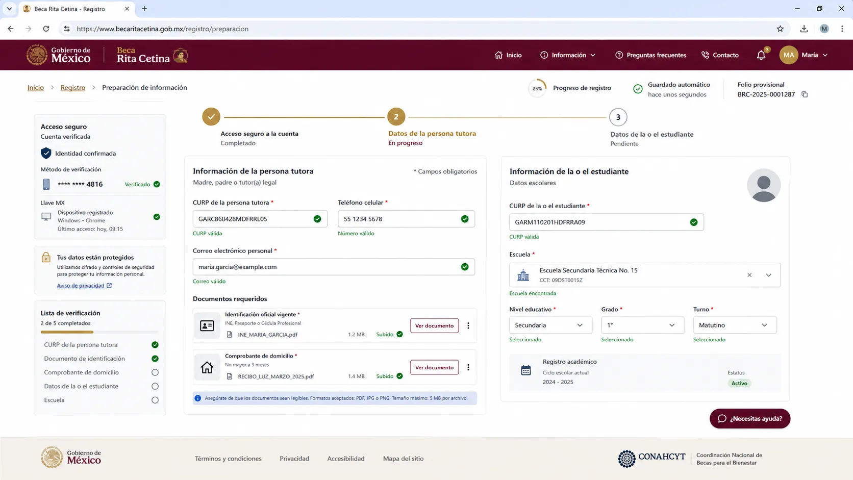Open more options for Identificación oficial document

pos(468,325)
